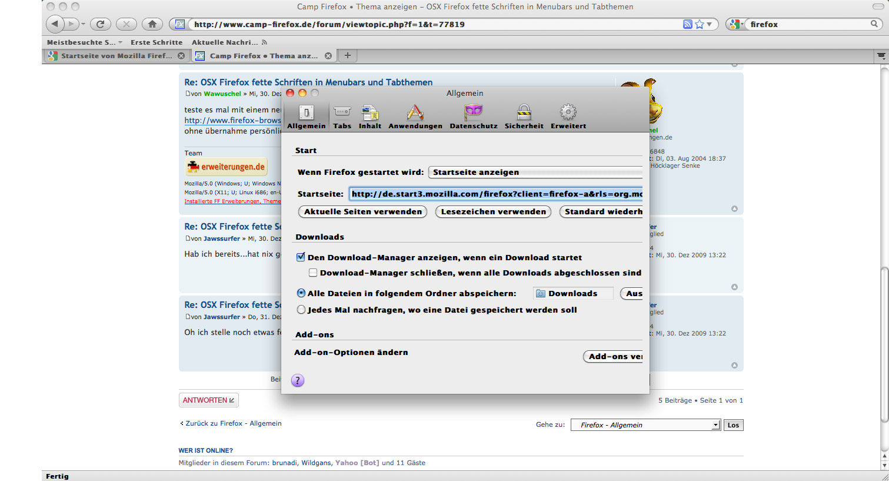Select 'Jedes Mal nachfragen' radio option
889x481 pixels.
(x=301, y=310)
